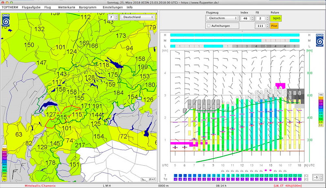This screenshot has height=188, width=326.
Task: Click map region labeled 199
Action: (143, 67)
